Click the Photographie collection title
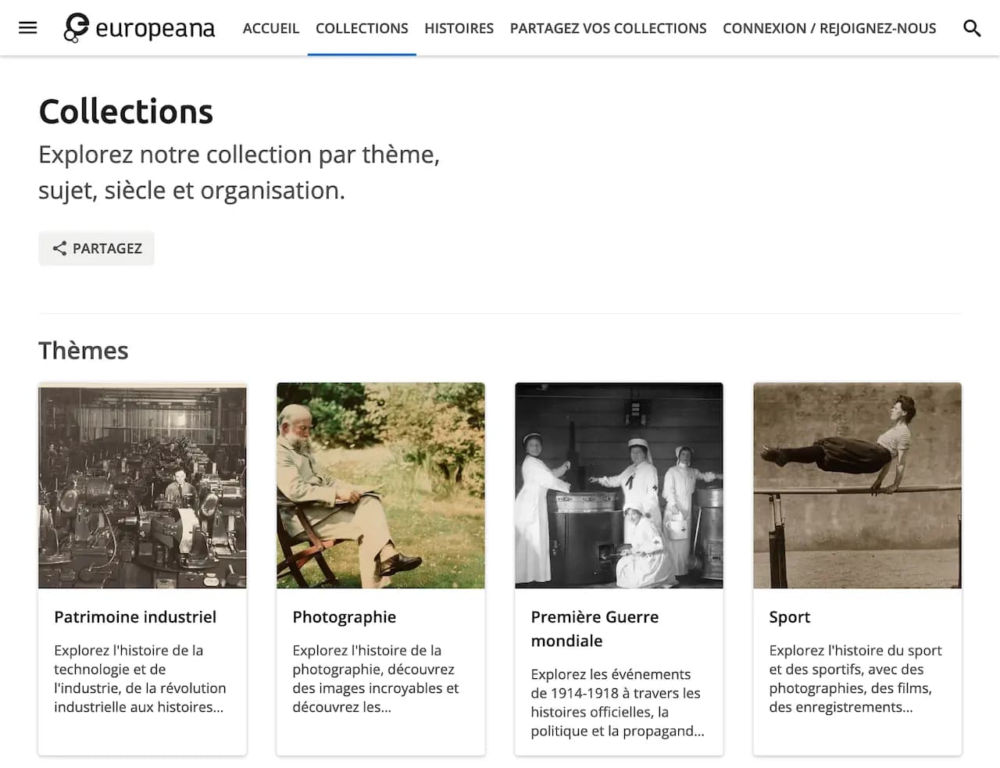Image resolution: width=1000 pixels, height=768 pixels. 344,616
